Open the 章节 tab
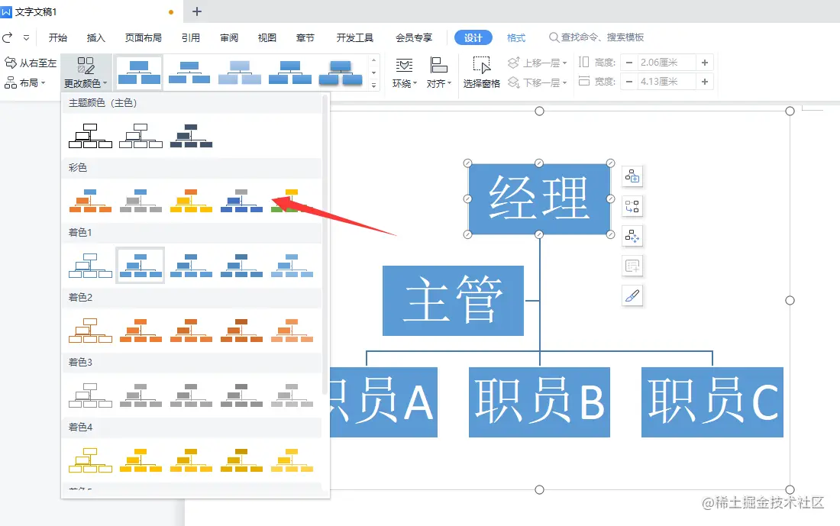The width and height of the screenshot is (840, 526). tap(305, 37)
